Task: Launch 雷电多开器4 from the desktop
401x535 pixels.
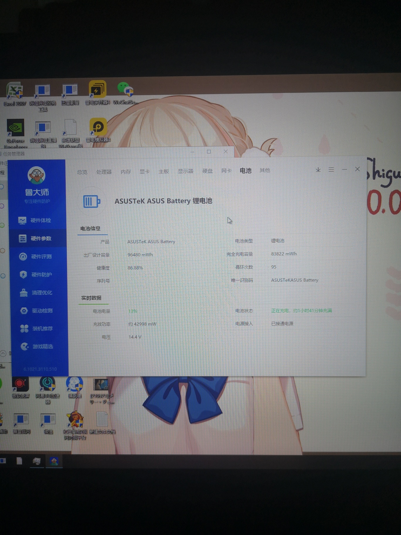Action: (x=98, y=93)
